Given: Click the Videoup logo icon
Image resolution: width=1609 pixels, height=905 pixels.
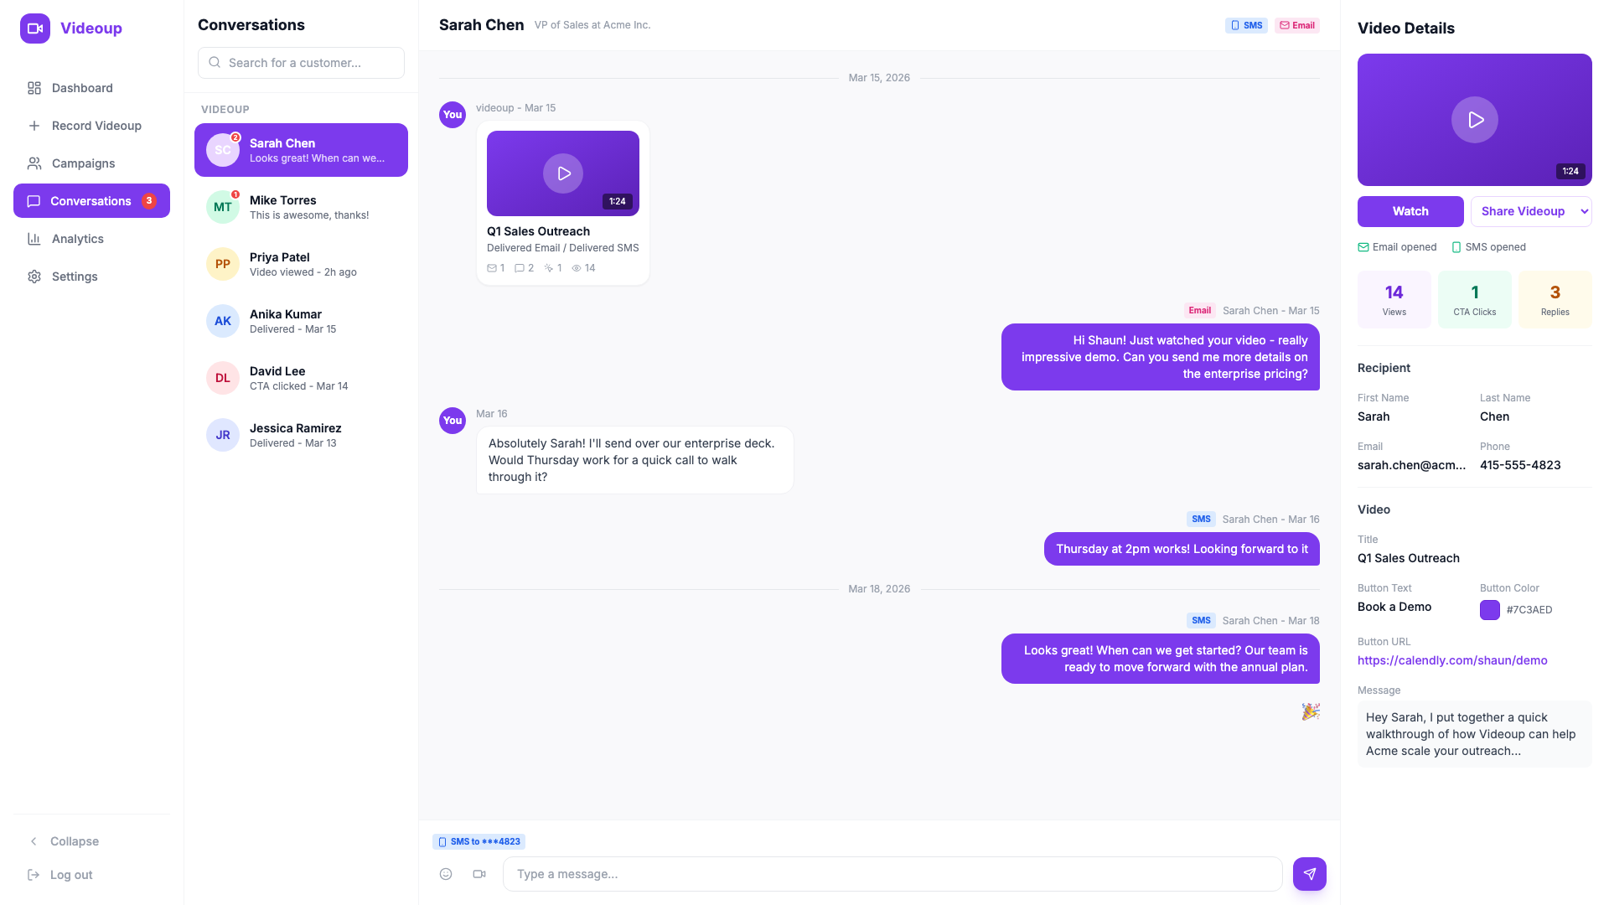Looking at the screenshot, I should tap(35, 28).
